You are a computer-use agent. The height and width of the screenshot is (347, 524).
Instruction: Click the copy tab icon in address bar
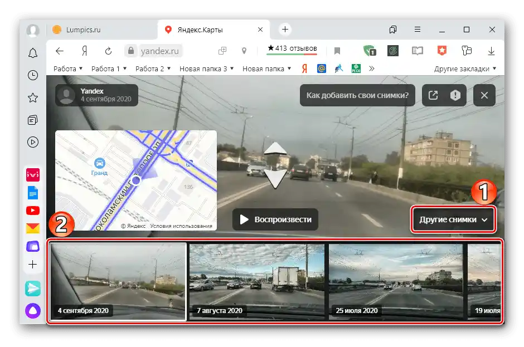tap(222, 51)
